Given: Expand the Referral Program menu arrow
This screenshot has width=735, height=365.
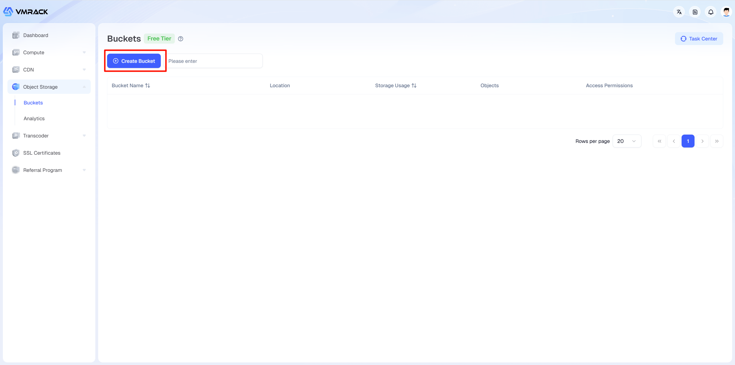Looking at the screenshot, I should tap(84, 170).
